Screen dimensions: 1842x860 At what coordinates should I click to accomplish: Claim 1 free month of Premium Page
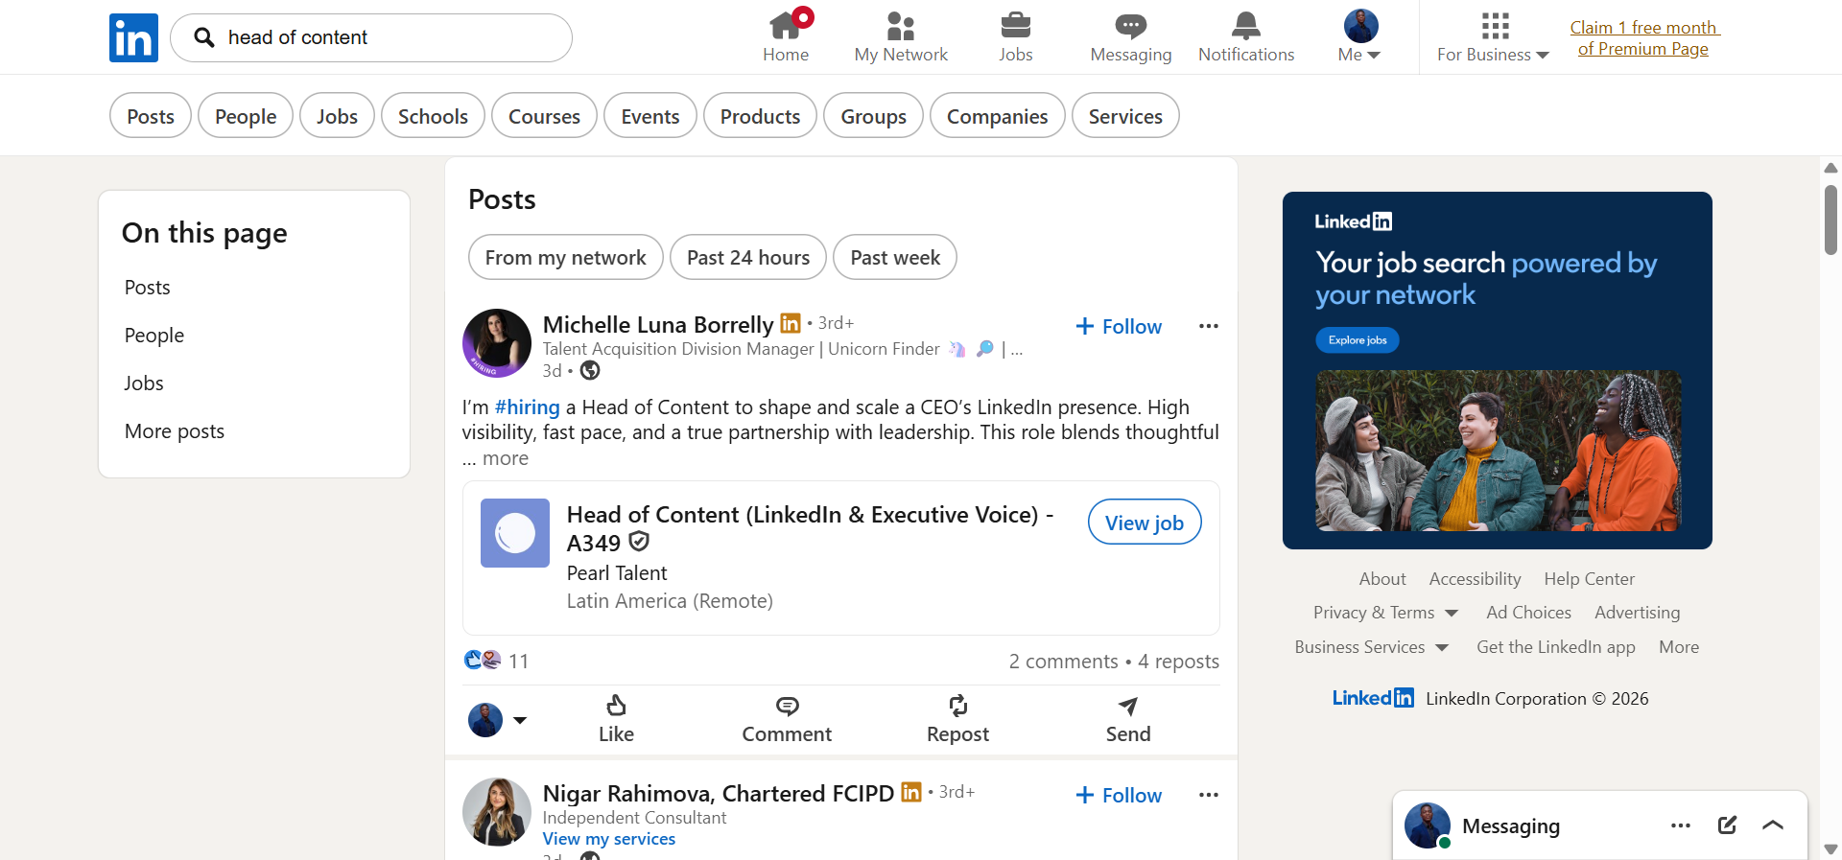tap(1644, 38)
